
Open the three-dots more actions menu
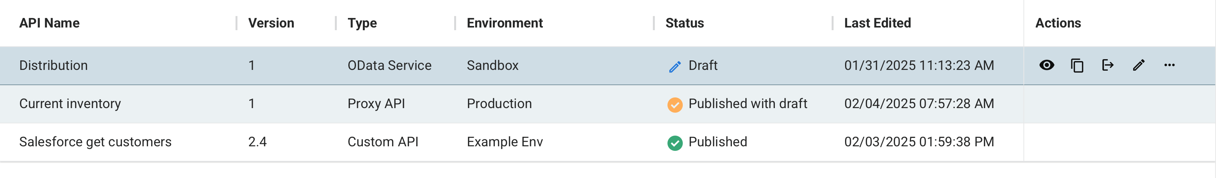(1169, 65)
